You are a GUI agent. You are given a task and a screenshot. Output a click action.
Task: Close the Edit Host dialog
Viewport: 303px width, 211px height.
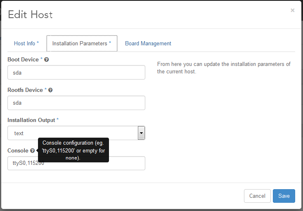(292, 10)
